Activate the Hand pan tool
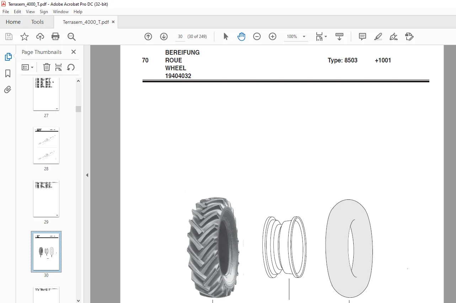Screen dimensions: 456x303 241,37
